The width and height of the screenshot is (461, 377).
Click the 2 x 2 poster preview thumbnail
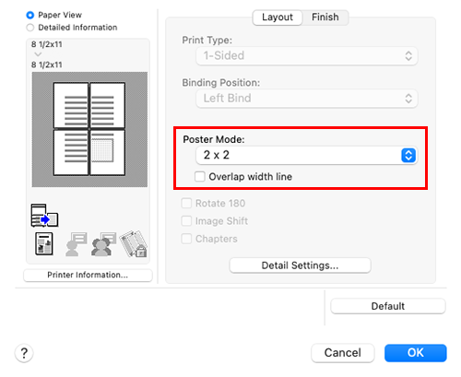coord(89,129)
